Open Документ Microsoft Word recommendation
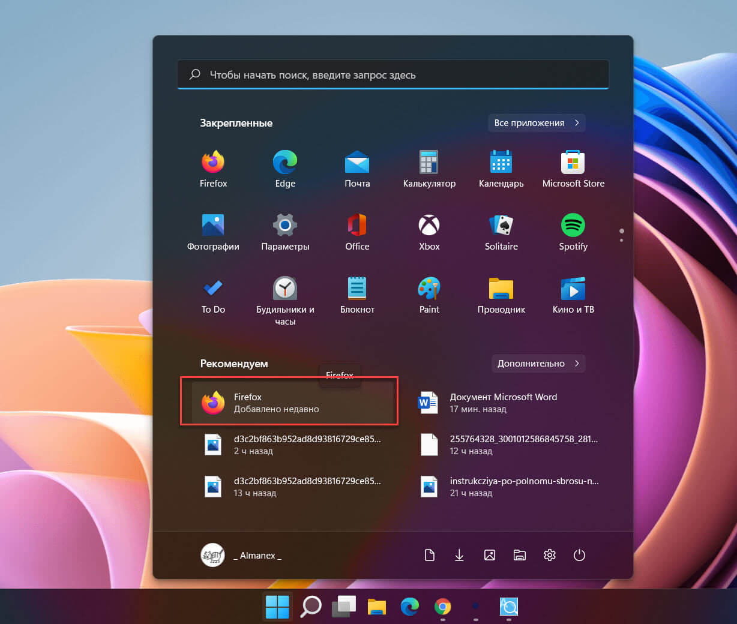The height and width of the screenshot is (624, 737). pos(508,403)
